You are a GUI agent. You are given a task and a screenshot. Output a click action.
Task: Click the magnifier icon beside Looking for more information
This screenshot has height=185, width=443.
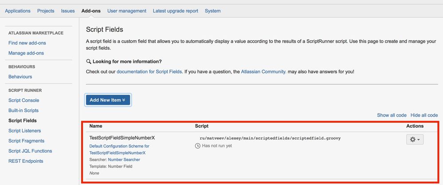pyautogui.click(x=88, y=61)
